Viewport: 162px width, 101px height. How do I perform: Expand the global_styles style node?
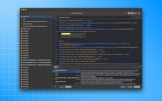[x=57, y=50]
